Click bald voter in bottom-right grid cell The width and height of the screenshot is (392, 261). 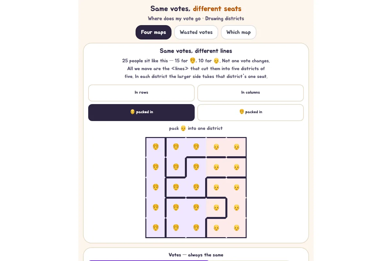point(237,228)
